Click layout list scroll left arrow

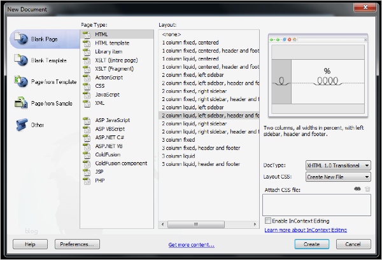(x=163, y=224)
